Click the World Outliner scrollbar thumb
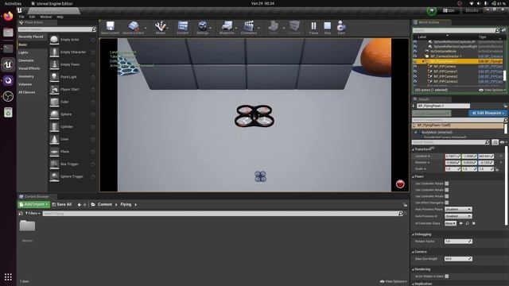The width and height of the screenshot is (509, 286). [505, 75]
